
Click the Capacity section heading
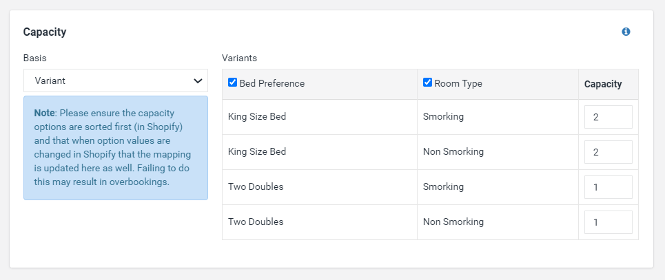point(45,32)
